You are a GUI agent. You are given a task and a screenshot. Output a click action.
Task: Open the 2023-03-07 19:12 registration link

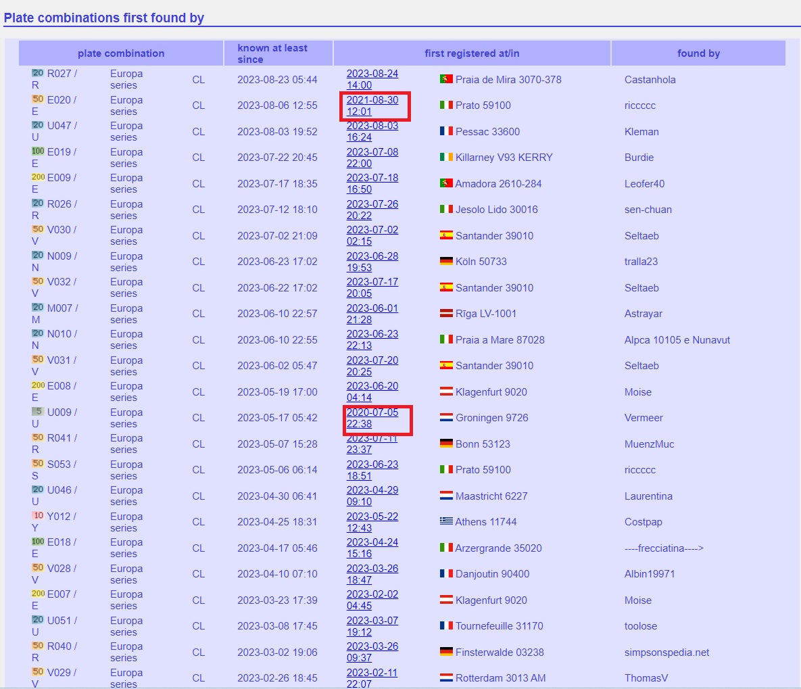[x=372, y=626]
